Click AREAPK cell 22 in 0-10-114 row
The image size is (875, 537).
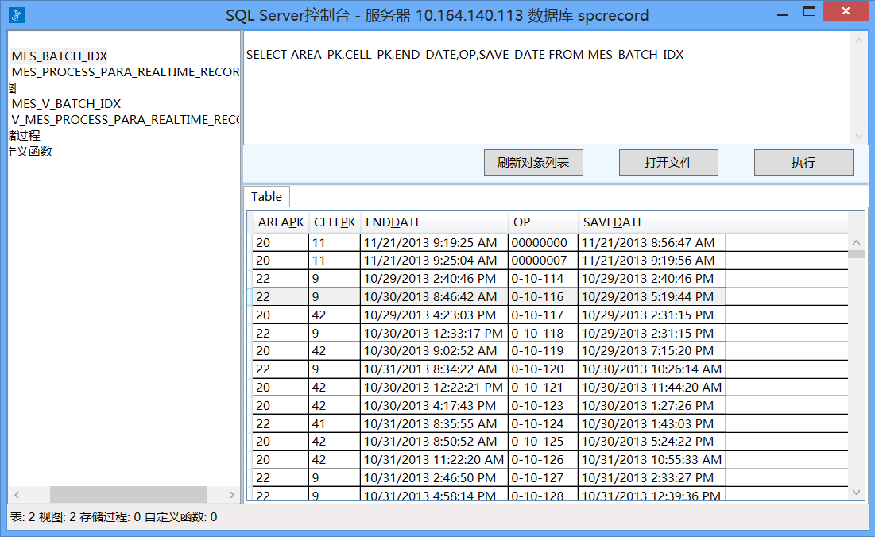(x=281, y=279)
